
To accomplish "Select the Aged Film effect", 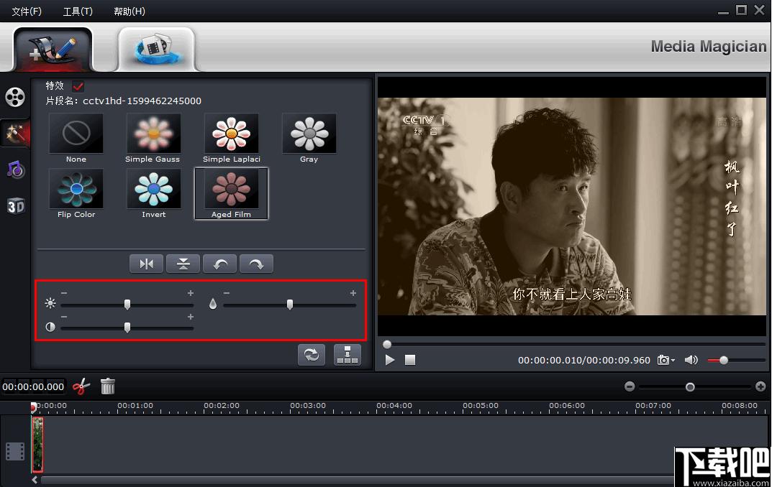I will 232,194.
